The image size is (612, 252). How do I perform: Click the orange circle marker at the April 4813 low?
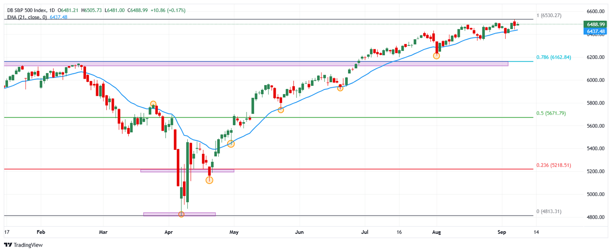click(181, 214)
